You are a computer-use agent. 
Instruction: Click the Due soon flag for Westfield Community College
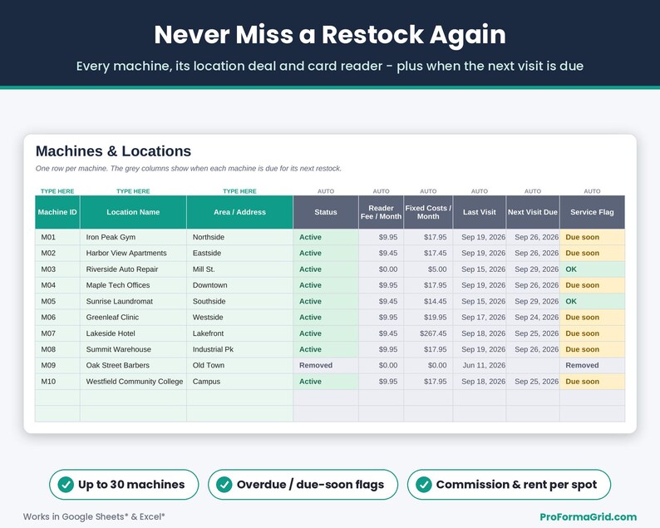point(592,382)
